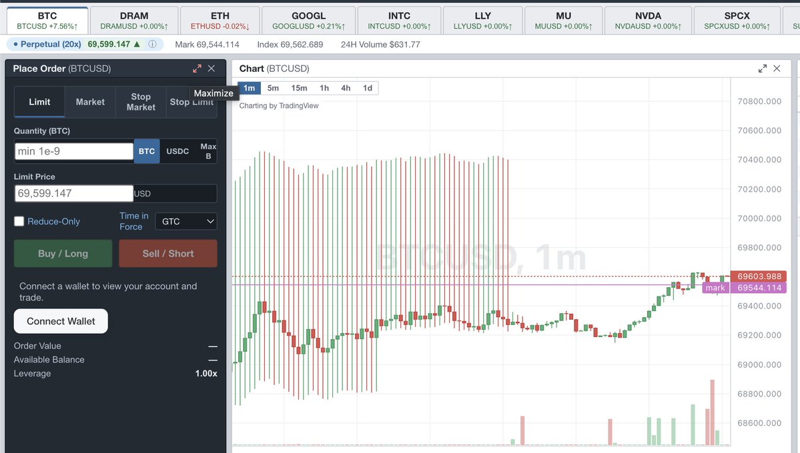Click the Charting by TradingView link
The width and height of the screenshot is (800, 453).
pos(279,105)
